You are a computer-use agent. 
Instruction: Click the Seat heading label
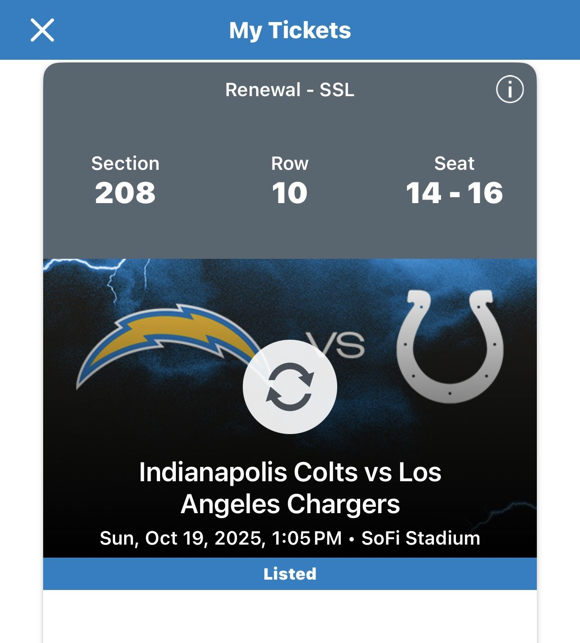click(454, 164)
